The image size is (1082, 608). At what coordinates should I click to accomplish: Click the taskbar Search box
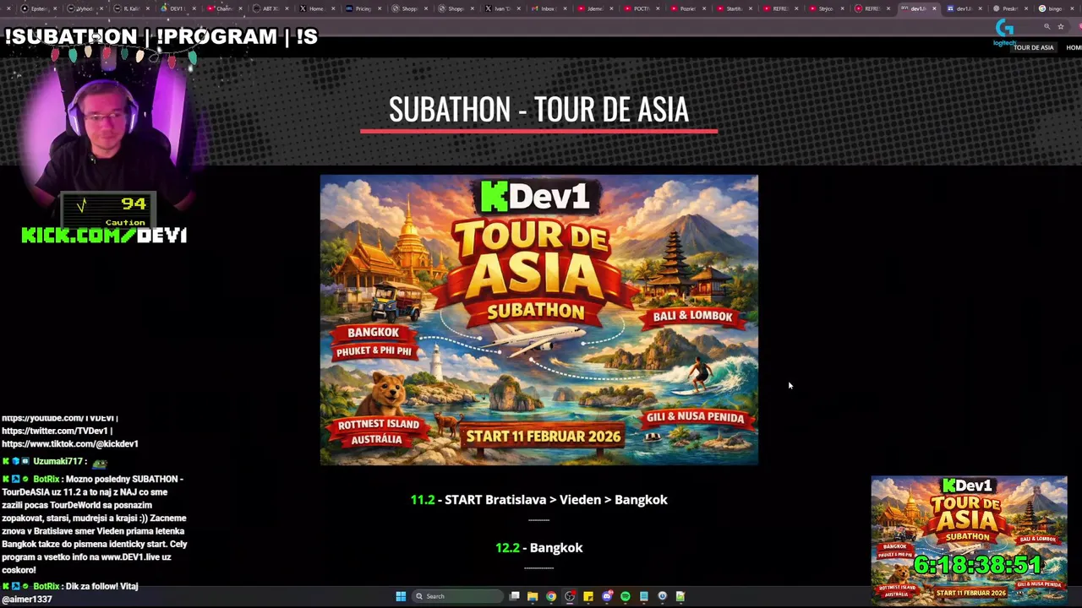point(457,596)
